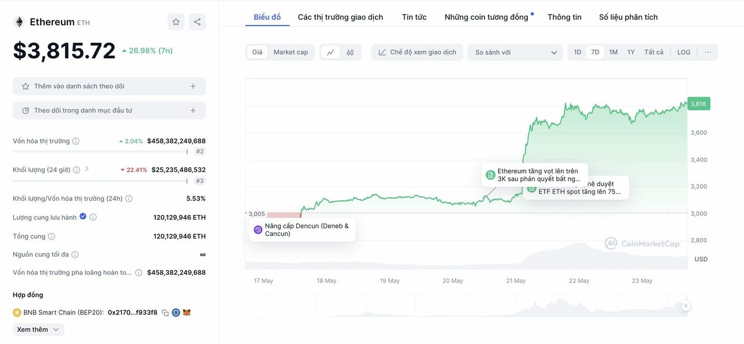Select the Giá chart mode

tap(257, 52)
